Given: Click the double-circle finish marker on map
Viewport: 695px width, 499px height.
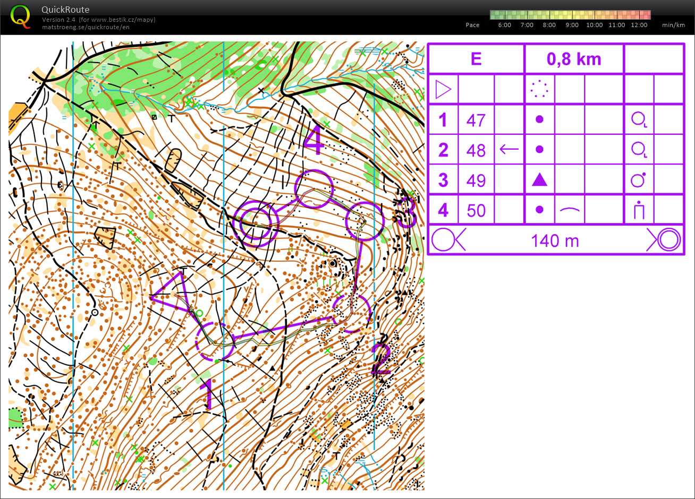Looking at the screenshot, I should point(256,223).
